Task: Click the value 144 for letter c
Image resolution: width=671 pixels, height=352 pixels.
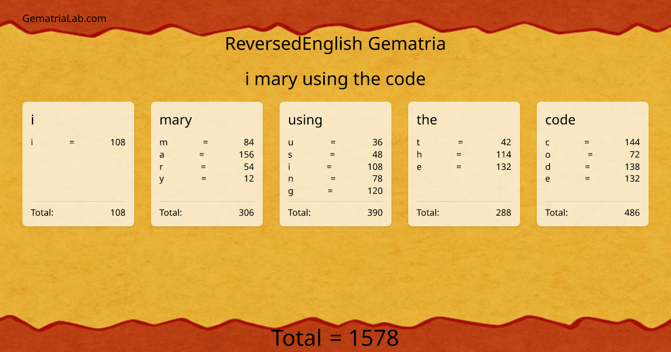Action: tap(632, 142)
